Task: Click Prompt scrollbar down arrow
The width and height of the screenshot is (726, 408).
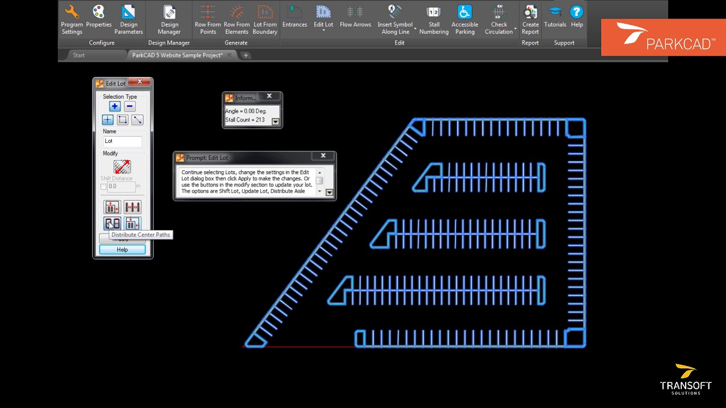Action: click(320, 192)
